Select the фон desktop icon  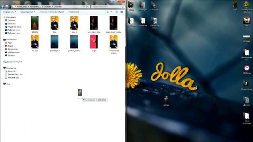coord(235,6)
